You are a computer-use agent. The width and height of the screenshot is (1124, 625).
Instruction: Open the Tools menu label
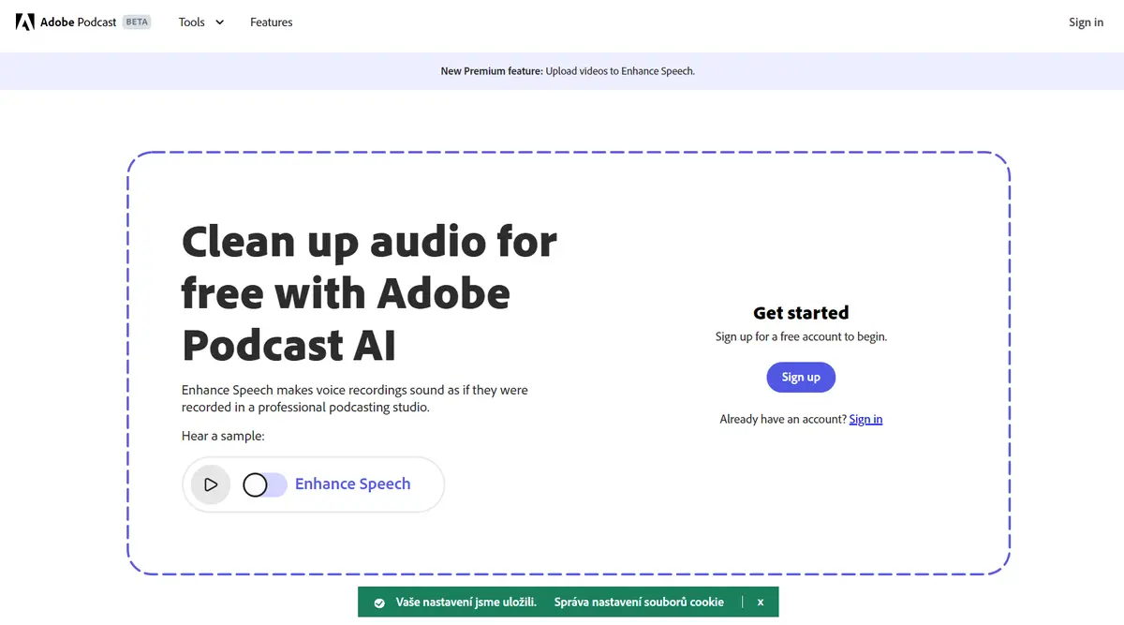(x=192, y=22)
